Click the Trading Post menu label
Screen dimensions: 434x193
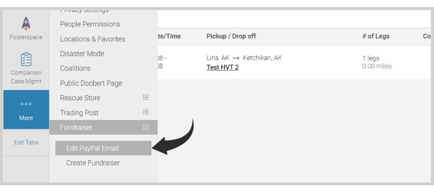coord(79,113)
